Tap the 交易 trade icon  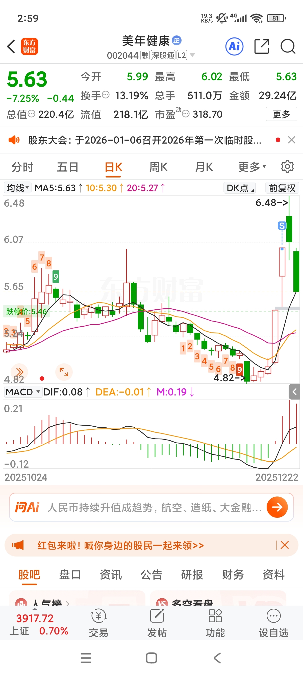98,623
